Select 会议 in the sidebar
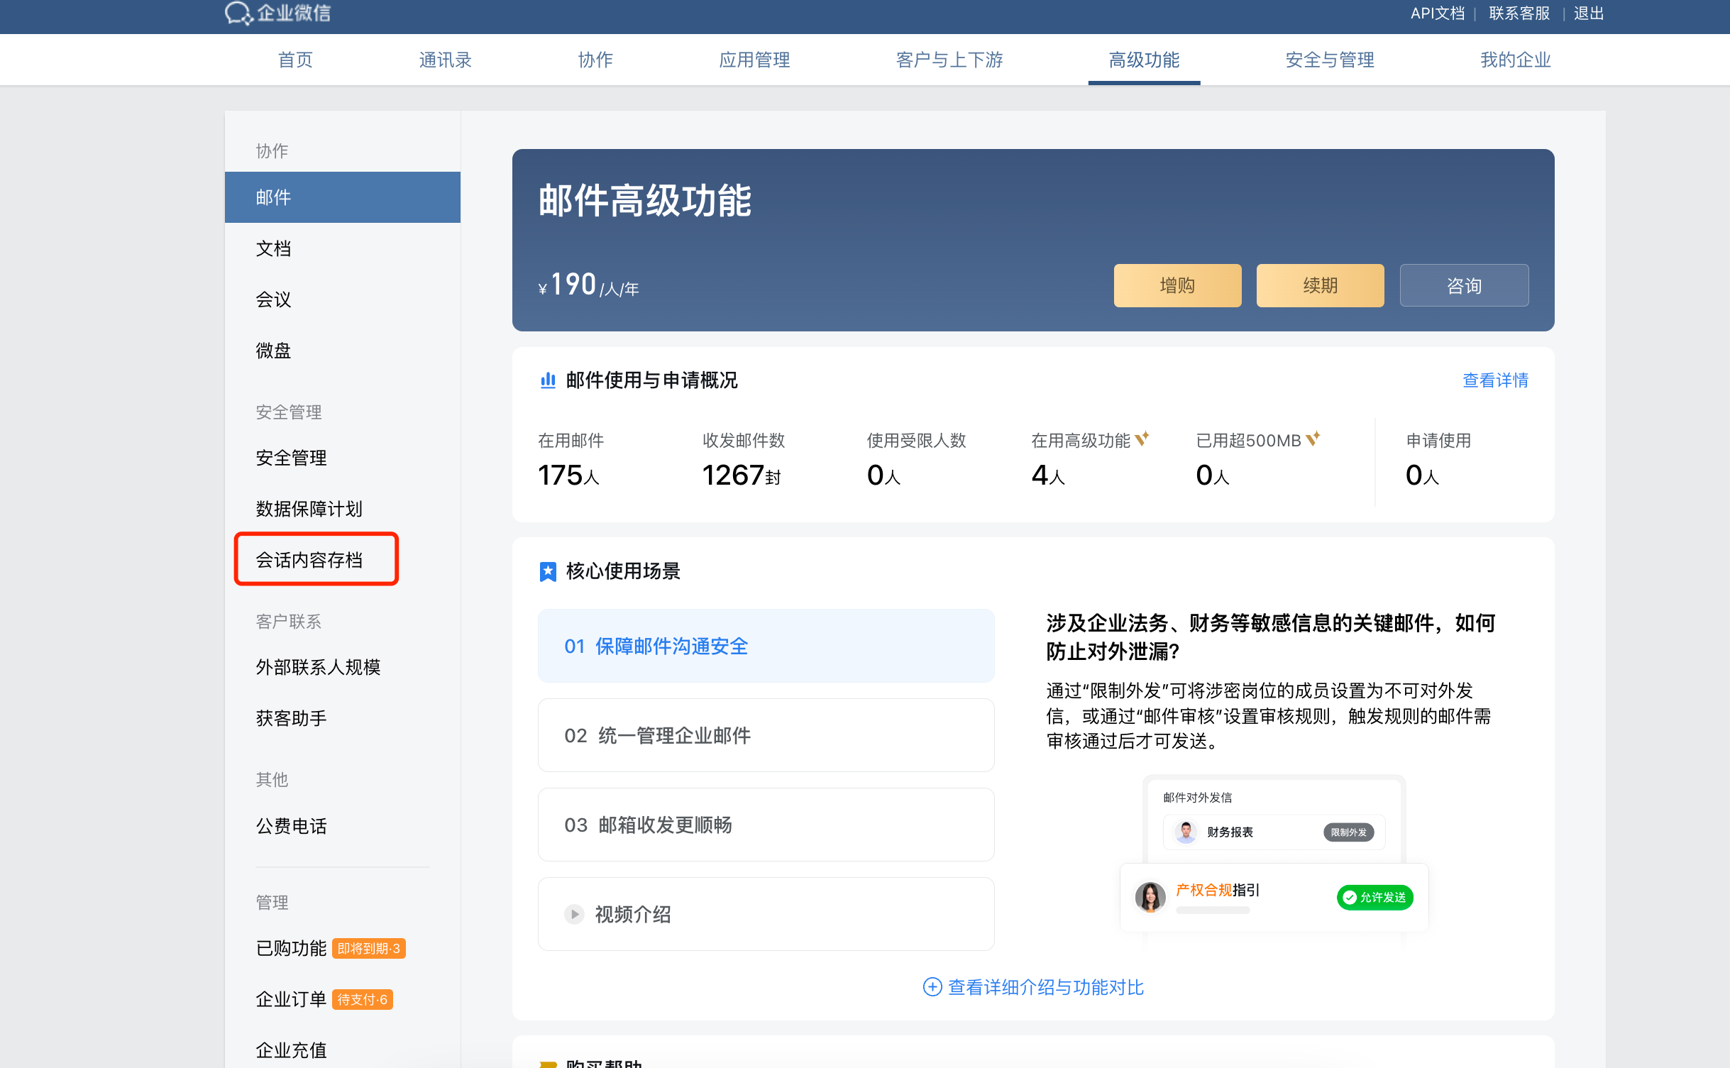 (x=343, y=299)
